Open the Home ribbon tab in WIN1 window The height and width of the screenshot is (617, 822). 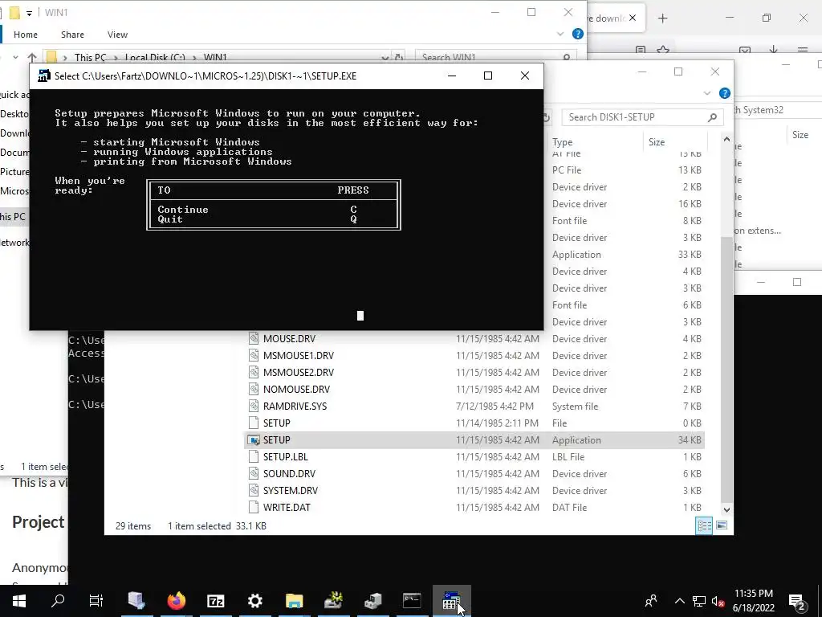pos(25,35)
